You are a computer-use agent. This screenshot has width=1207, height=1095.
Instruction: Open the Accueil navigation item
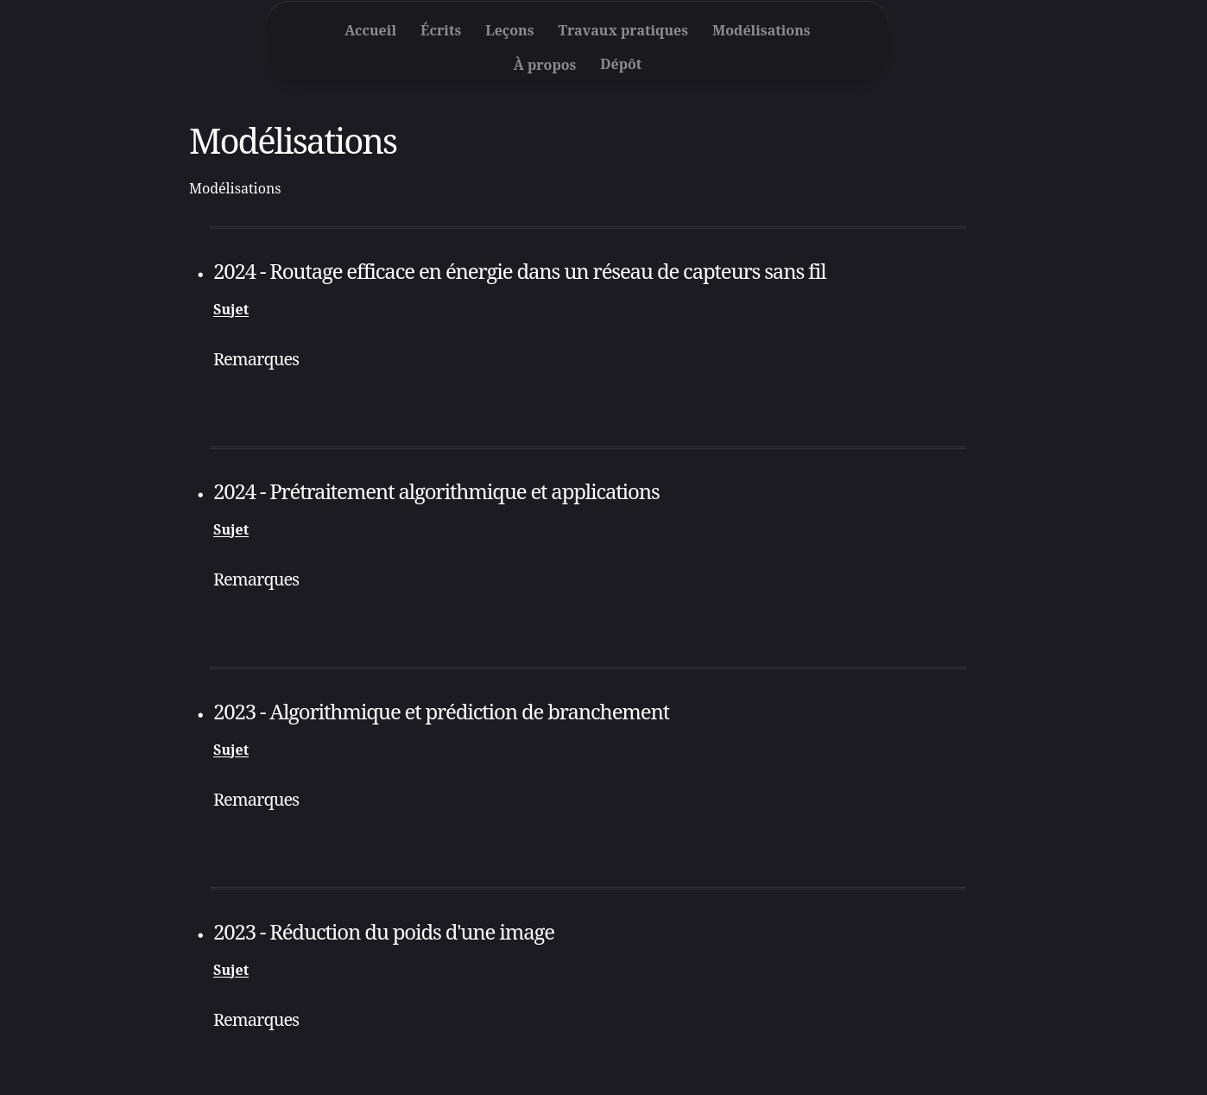tap(370, 31)
